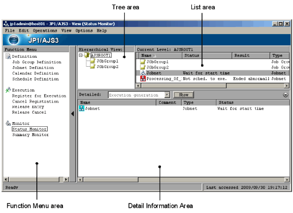Expand detail area with double-chevron button
This screenshot has width=293, height=213.
pos(286,95)
